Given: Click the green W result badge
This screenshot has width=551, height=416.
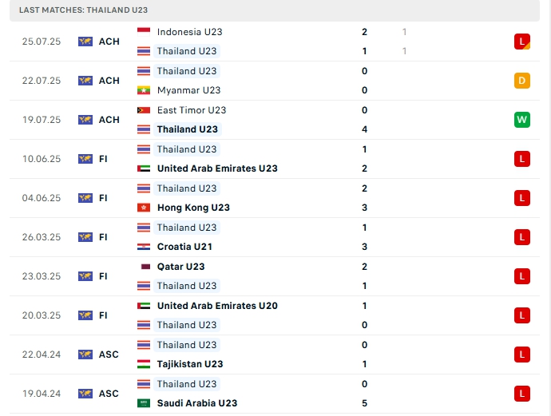Looking at the screenshot, I should coord(522,120).
